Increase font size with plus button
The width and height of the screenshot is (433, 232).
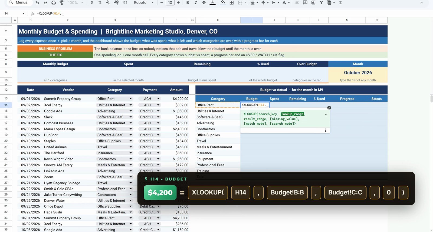point(178,3)
